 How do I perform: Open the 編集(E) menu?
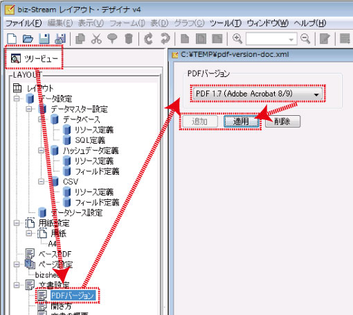click(x=60, y=23)
